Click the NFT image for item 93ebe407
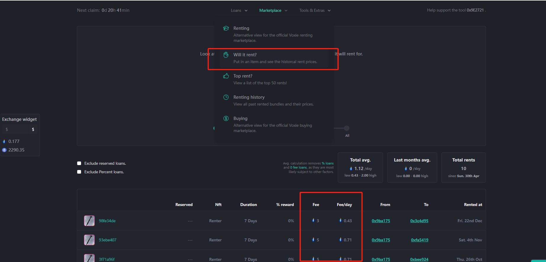 coord(89,240)
